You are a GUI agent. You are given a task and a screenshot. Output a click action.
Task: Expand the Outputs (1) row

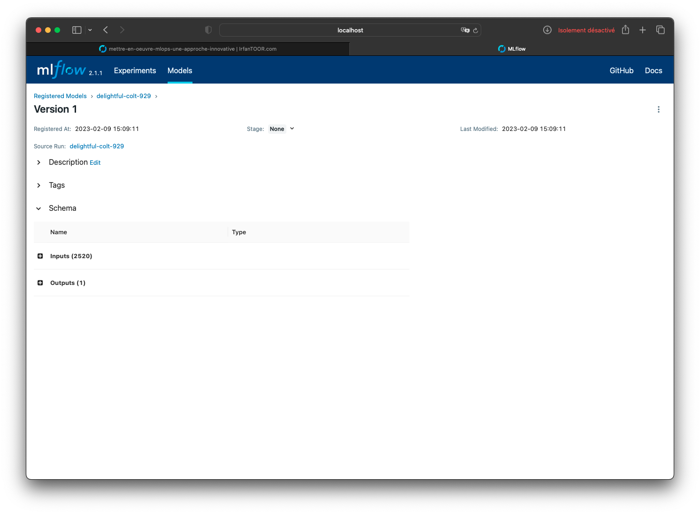[40, 283]
